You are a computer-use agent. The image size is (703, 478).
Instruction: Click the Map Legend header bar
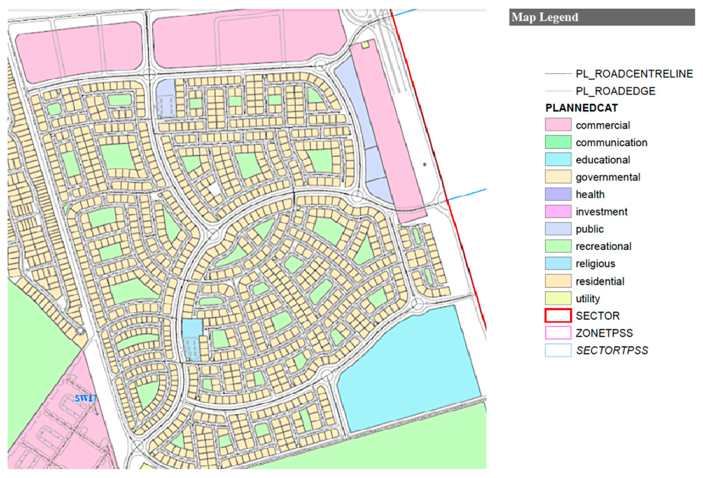[602, 17]
